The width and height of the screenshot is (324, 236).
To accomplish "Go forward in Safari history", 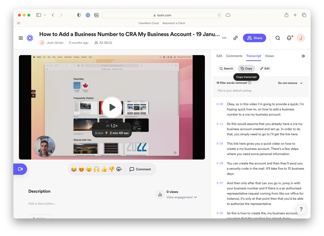I will [x=61, y=15].
